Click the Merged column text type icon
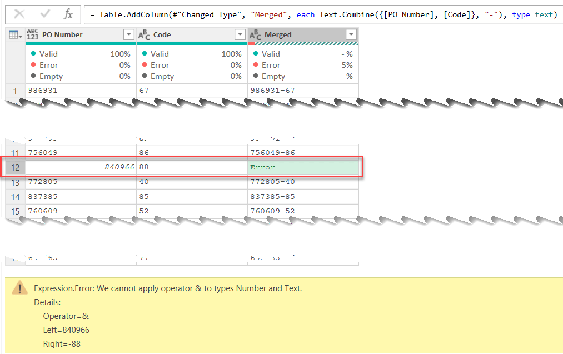 [255, 35]
